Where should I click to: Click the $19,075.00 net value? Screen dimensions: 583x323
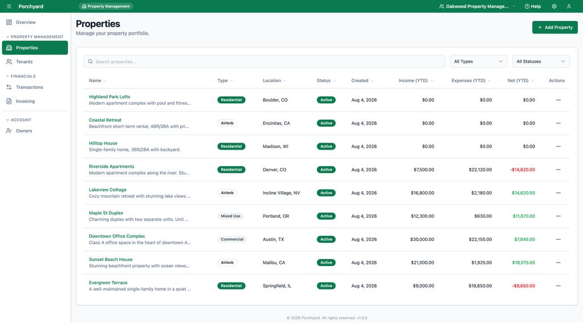point(524,263)
